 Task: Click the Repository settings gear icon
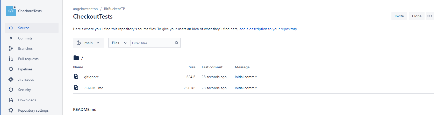11,110
